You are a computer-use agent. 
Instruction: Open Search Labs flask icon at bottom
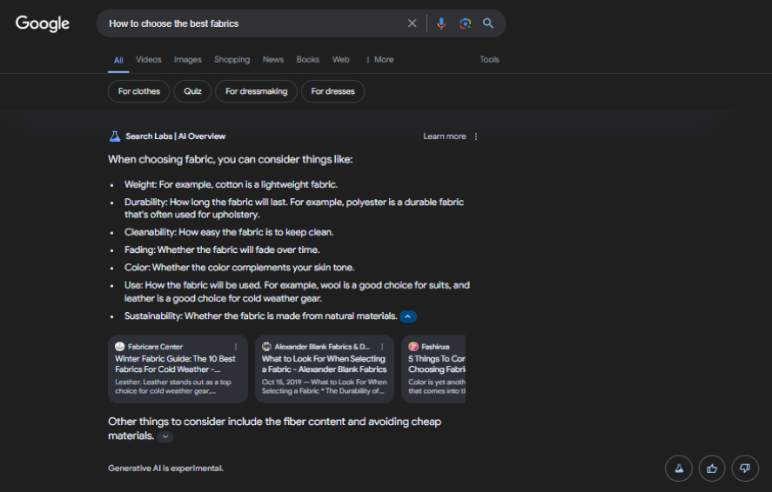678,469
